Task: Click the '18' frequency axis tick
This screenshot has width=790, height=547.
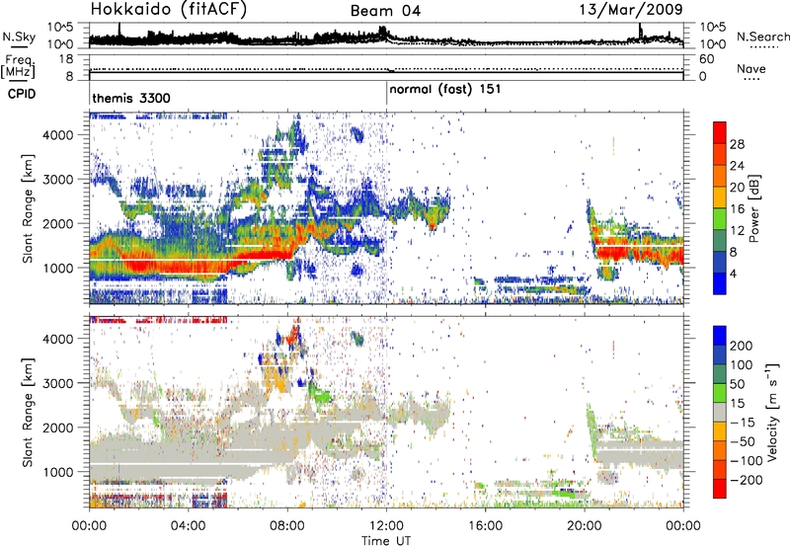Action: pos(66,59)
